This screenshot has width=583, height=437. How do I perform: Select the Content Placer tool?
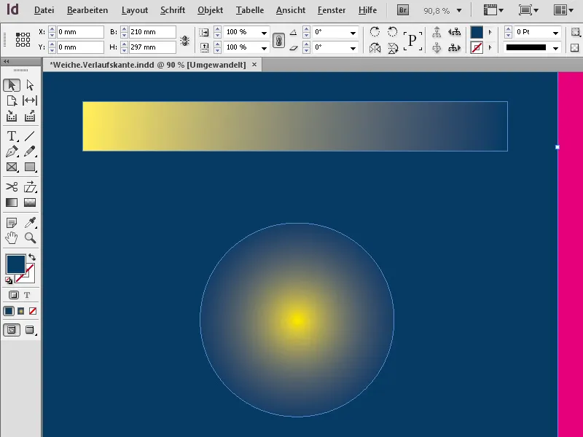point(30,117)
